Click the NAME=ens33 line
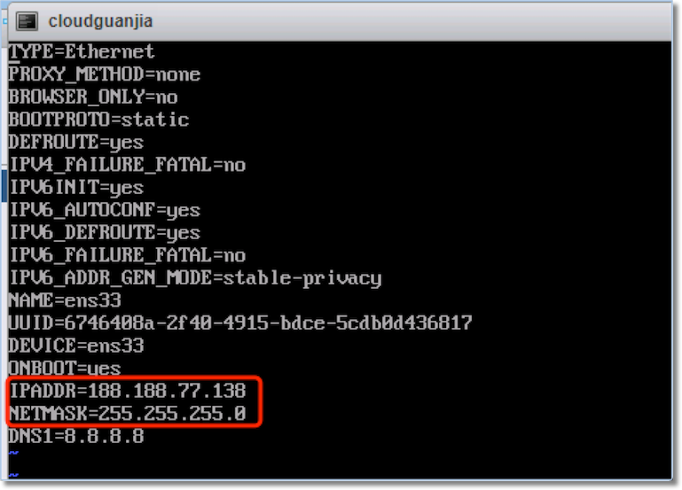Screen dimensions: 682x490 coord(65,300)
